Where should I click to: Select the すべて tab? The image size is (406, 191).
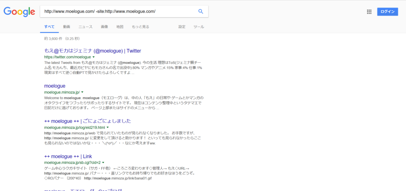point(49,27)
